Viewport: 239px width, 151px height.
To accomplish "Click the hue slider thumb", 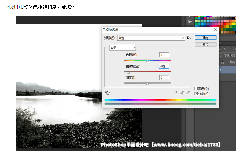I will pyautogui.click(x=148, y=61).
